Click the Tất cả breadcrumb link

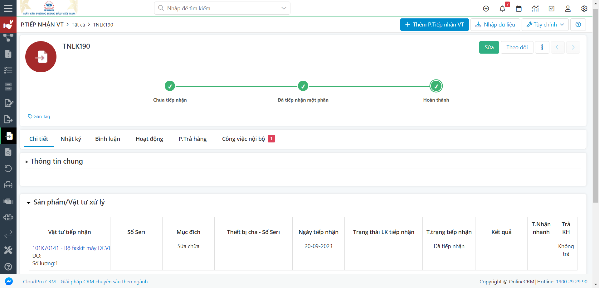[78, 25]
